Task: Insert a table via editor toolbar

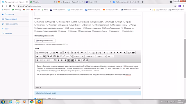Action: pyautogui.click(x=54, y=56)
